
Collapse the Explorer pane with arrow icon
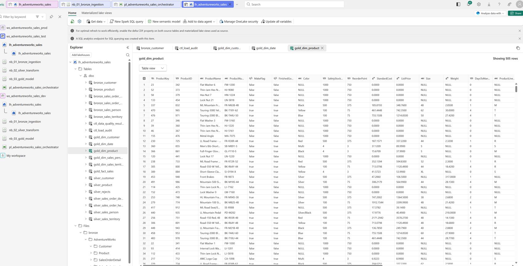click(128, 47)
